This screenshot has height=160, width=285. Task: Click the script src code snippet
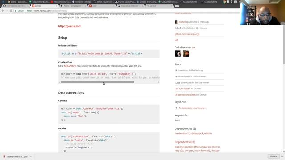(x=109, y=54)
